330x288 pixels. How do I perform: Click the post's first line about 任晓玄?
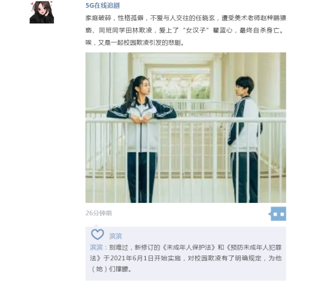click(x=186, y=18)
